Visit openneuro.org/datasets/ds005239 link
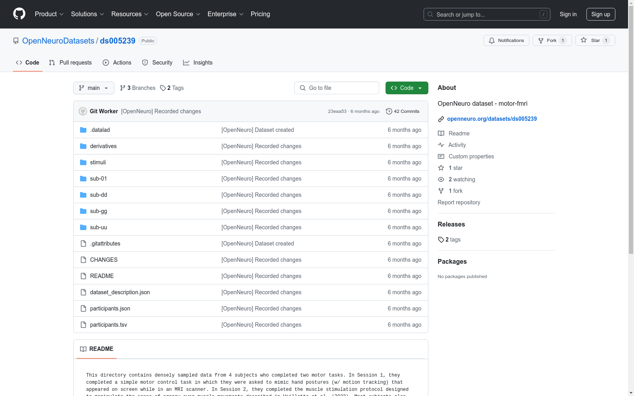634x396 pixels. [x=492, y=119]
